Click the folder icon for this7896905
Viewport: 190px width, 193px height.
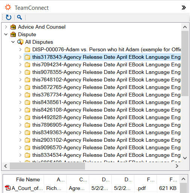tap(27, 125)
